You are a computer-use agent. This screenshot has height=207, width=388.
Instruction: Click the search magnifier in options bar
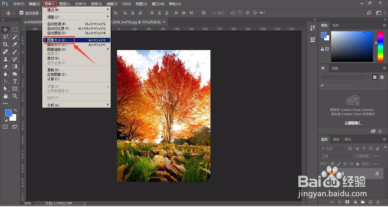(x=369, y=13)
